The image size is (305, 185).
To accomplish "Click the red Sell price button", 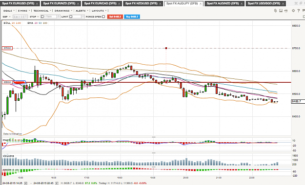I will (x=115, y=17).
